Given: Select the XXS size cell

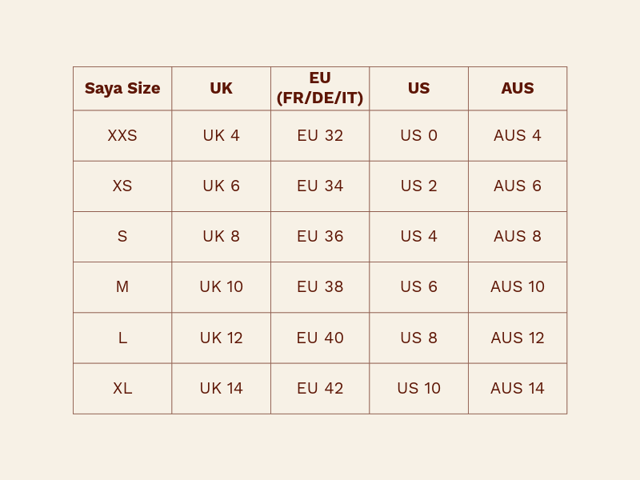Looking at the screenshot, I should pos(122,135).
